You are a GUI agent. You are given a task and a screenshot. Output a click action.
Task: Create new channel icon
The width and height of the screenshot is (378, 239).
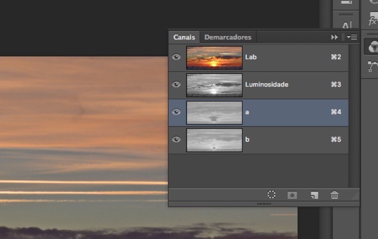tap(314, 195)
